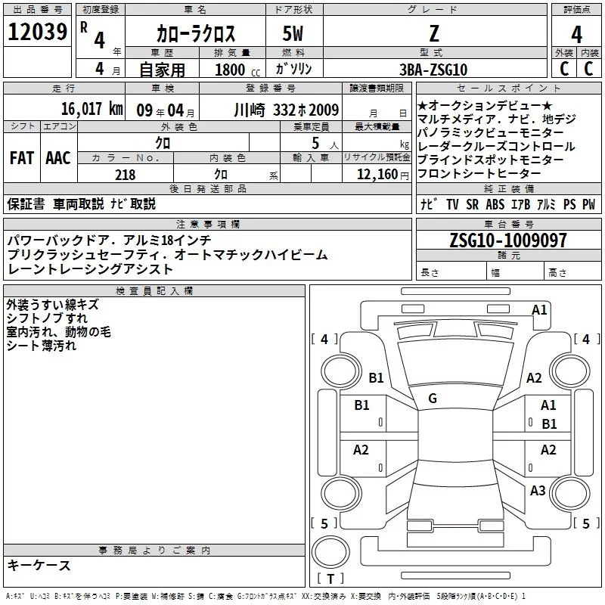Click the inspector note 室内汚れ、動物の毛
The width and height of the screenshot is (605, 605).
click(x=59, y=332)
